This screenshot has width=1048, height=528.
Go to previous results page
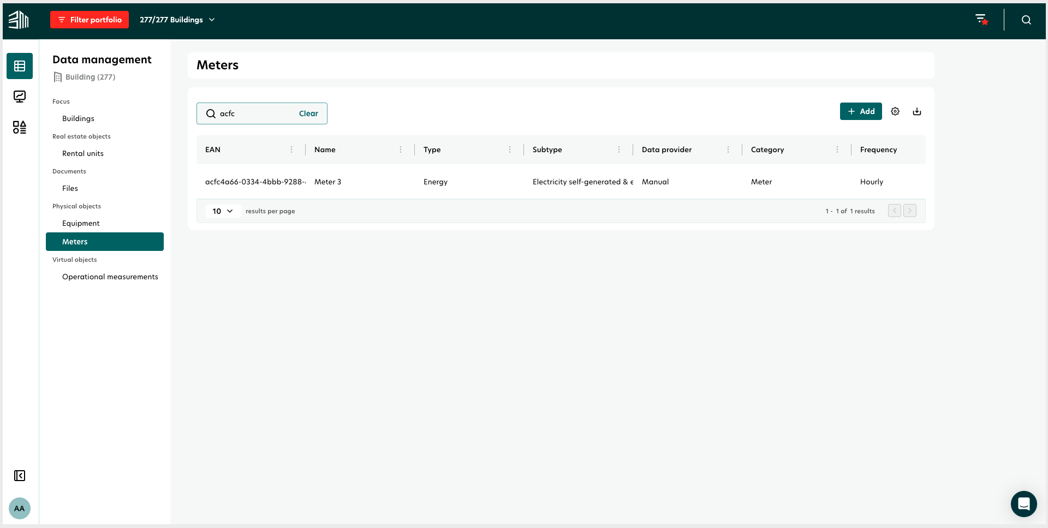[895, 211]
